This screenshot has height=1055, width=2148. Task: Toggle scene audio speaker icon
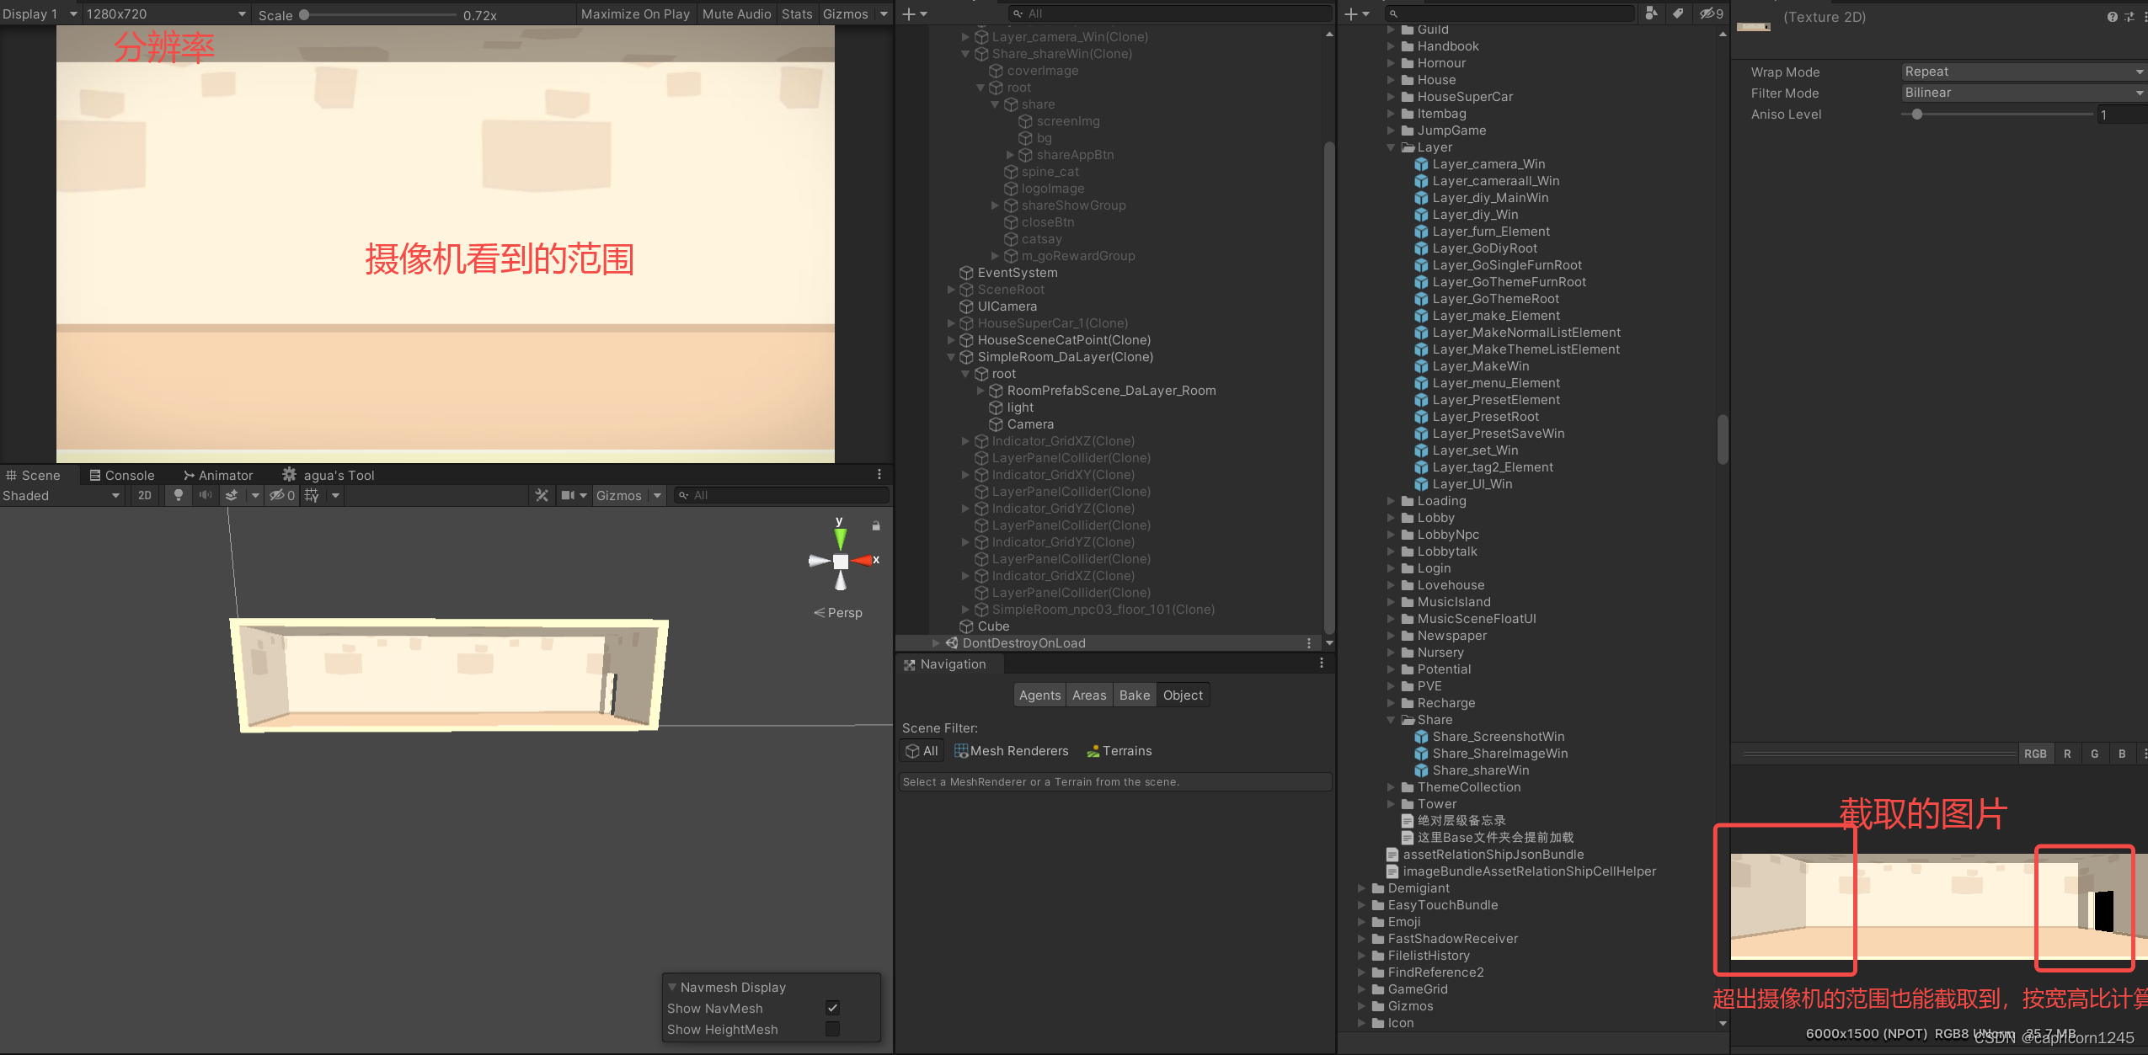tap(205, 495)
